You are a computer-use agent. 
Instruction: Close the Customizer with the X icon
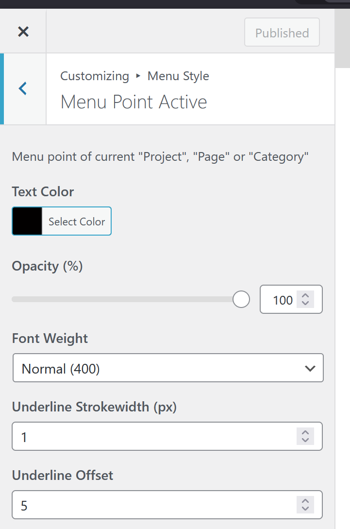pos(23,33)
